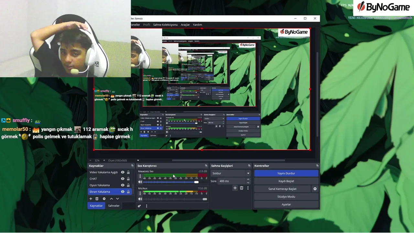The height and width of the screenshot is (233, 414).
Task: Move the selected source up
Action: pyautogui.click(x=111, y=199)
